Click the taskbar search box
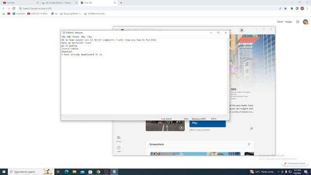This screenshot has width=311, height=175. (31, 172)
